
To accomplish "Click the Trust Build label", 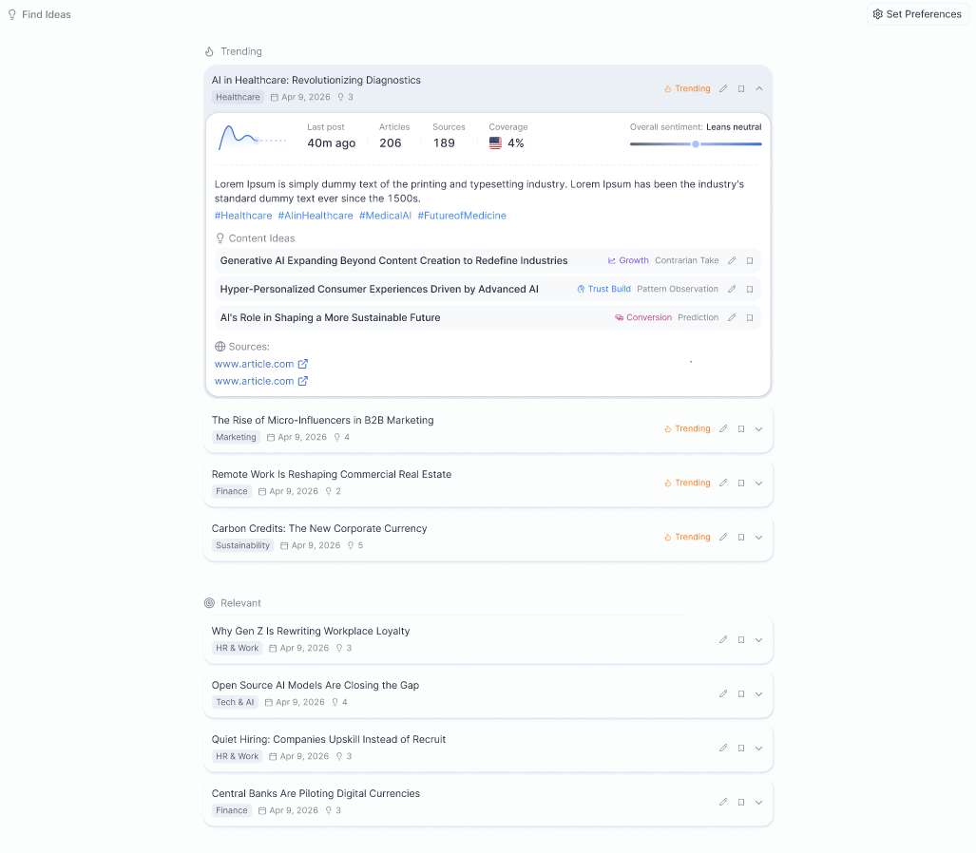I will click(603, 290).
